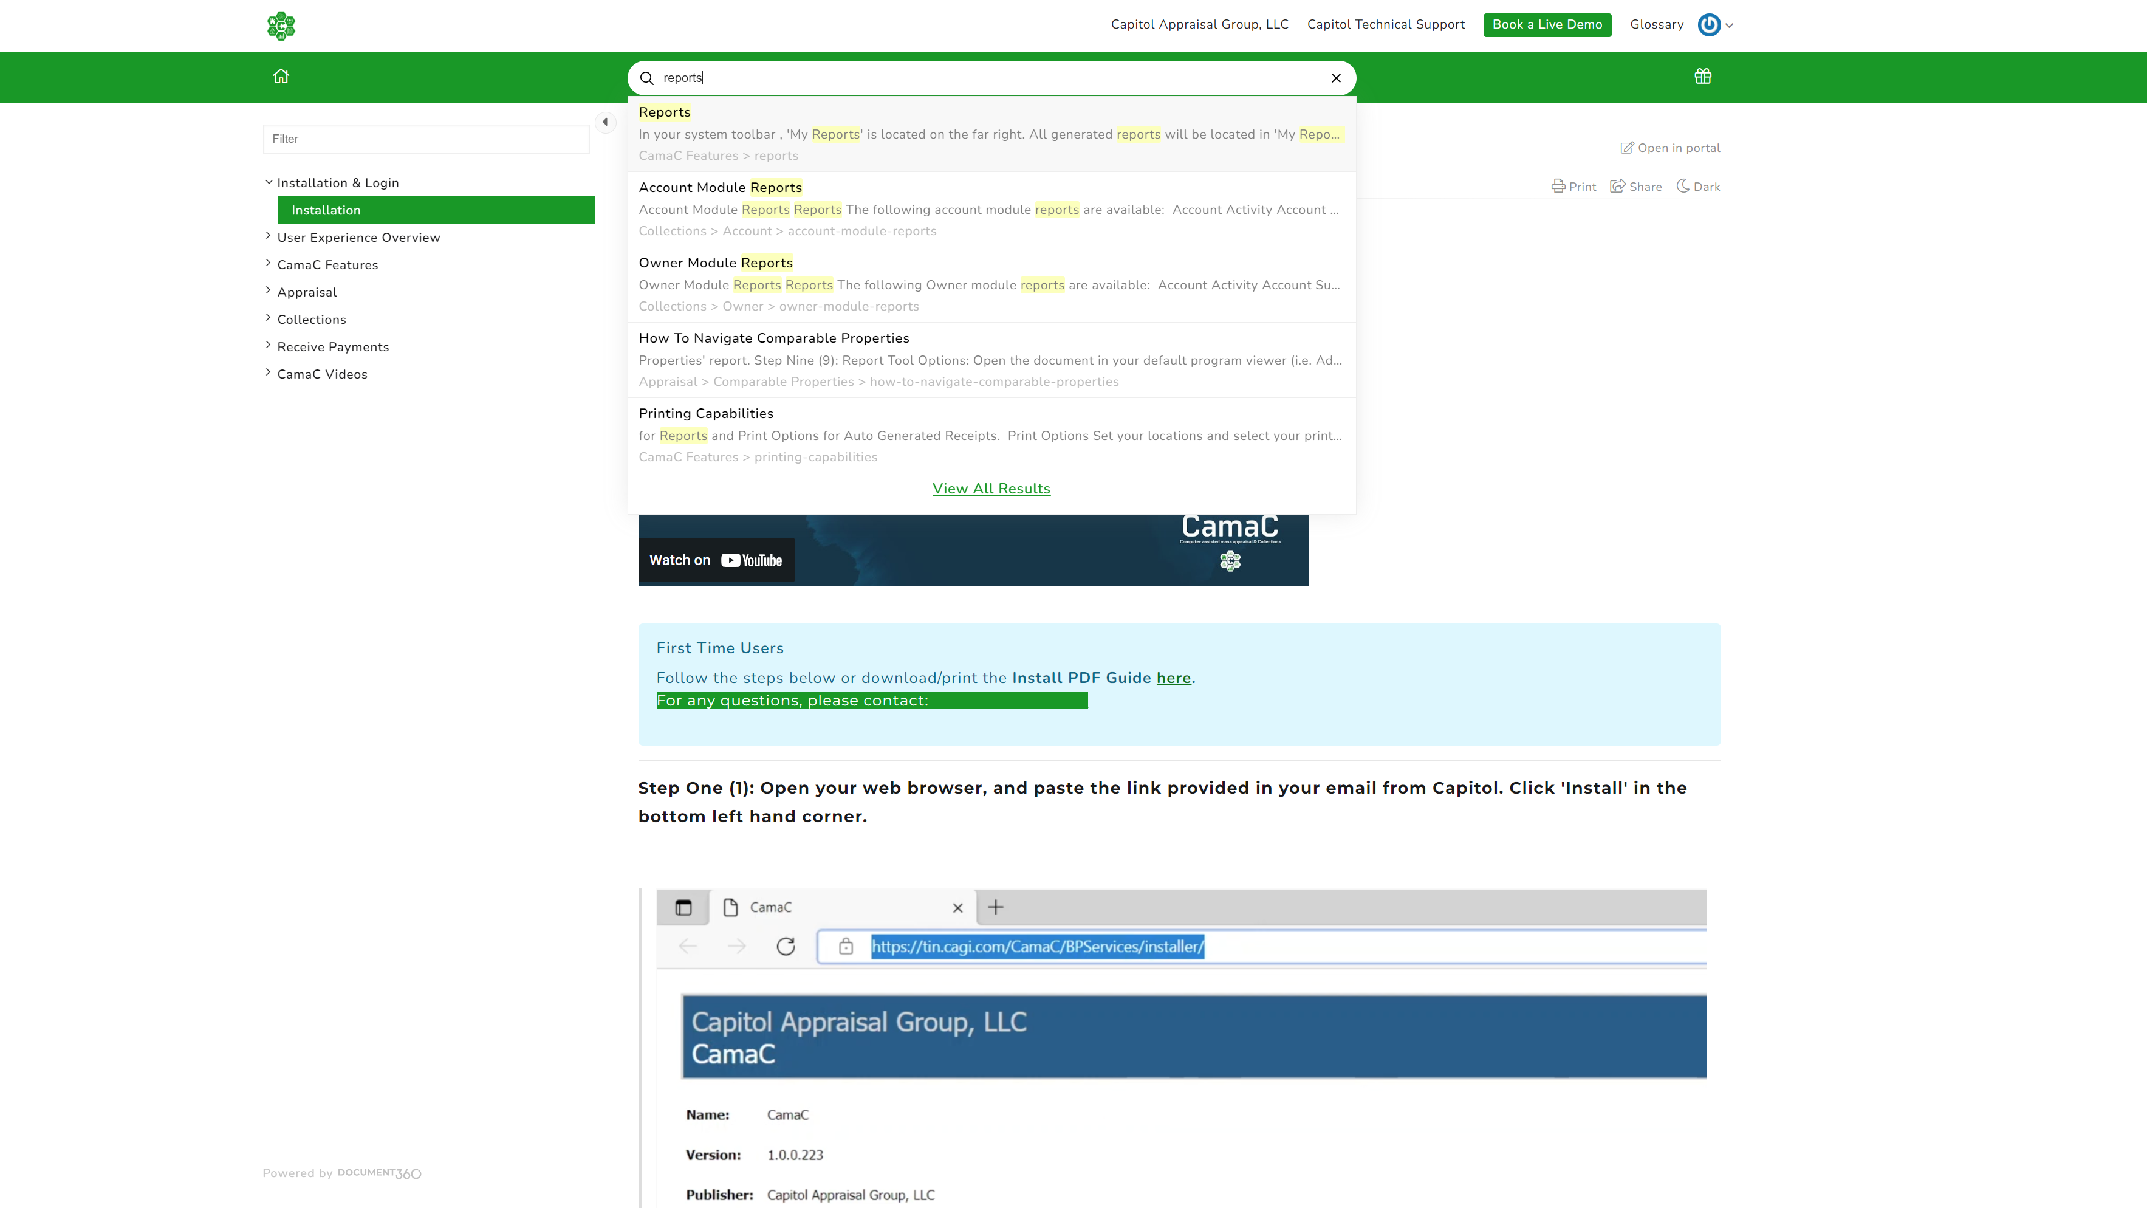Go to the home page icon
The image size is (2147, 1208).
pos(281,76)
